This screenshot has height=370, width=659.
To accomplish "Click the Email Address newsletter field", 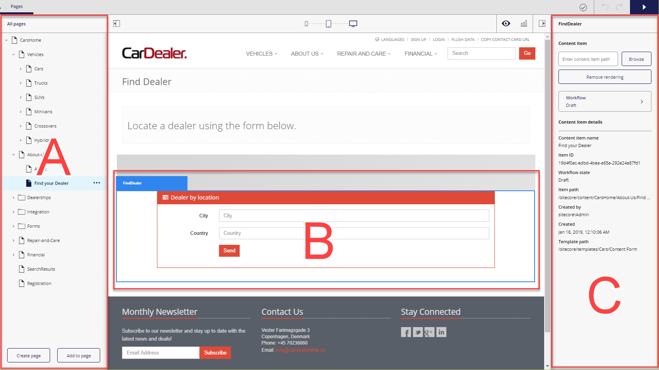I will [161, 353].
